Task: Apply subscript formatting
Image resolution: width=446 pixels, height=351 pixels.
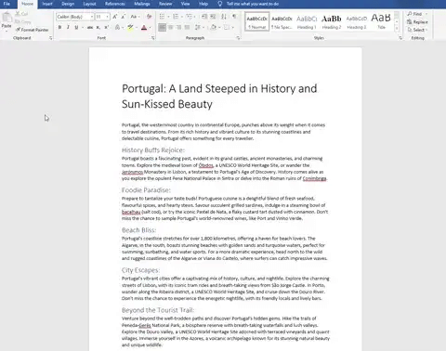Action: click(x=98, y=28)
